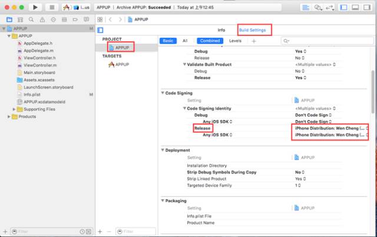Add file with navigator plus button

pos(5,232)
